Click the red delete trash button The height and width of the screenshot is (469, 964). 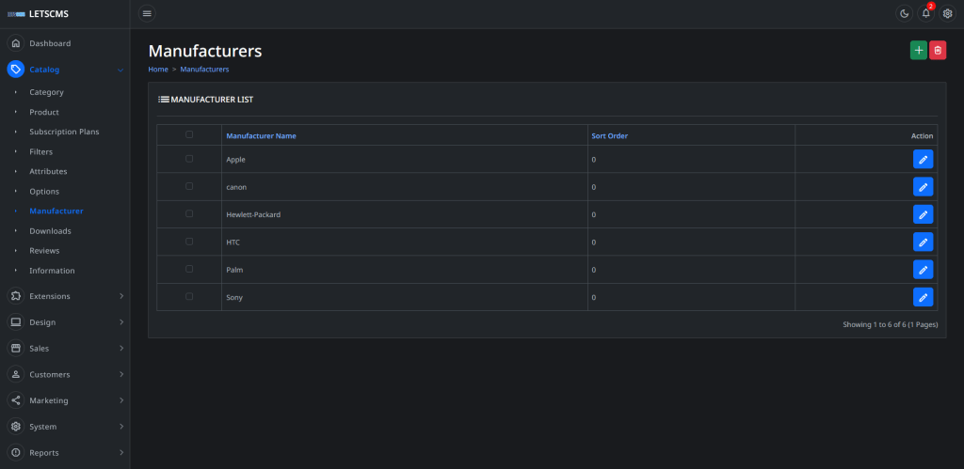click(938, 51)
